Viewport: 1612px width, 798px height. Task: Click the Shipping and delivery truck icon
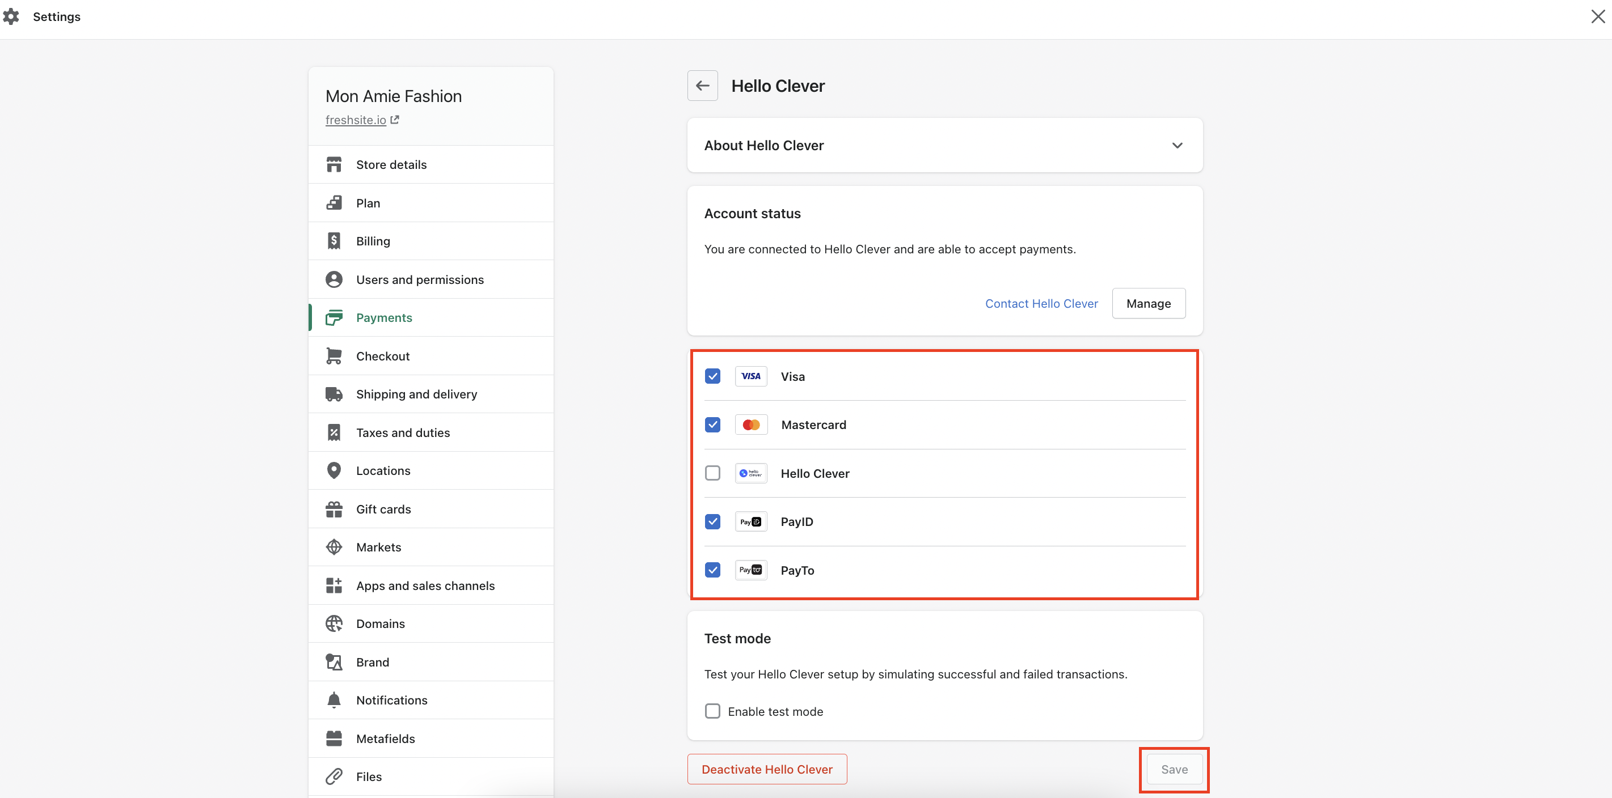coord(334,394)
